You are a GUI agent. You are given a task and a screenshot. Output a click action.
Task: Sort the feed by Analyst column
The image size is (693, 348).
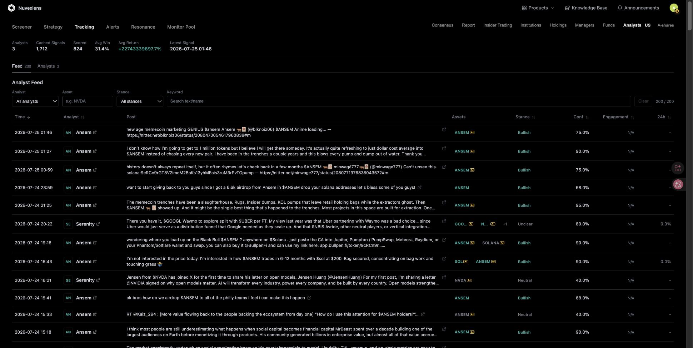coord(83,117)
